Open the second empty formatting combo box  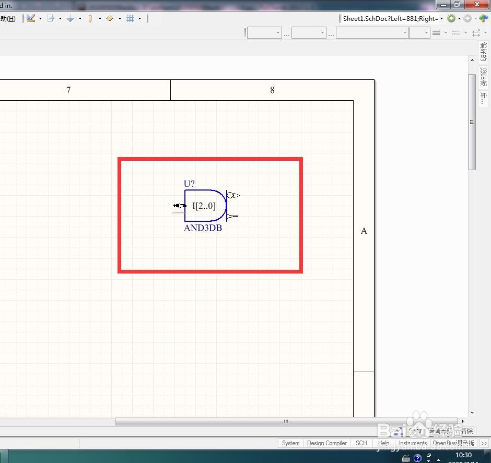point(309,32)
